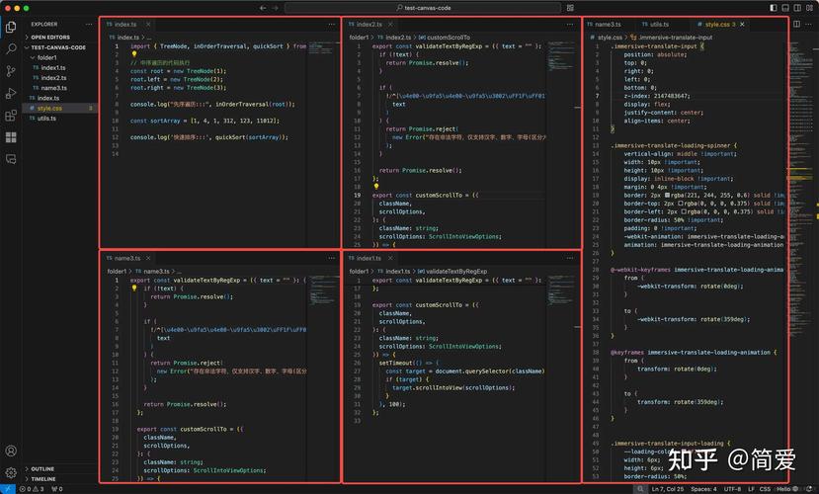This screenshot has height=494, width=819.
Task: Click Ln 7, Col 25 cursor position
Action: click(668, 489)
